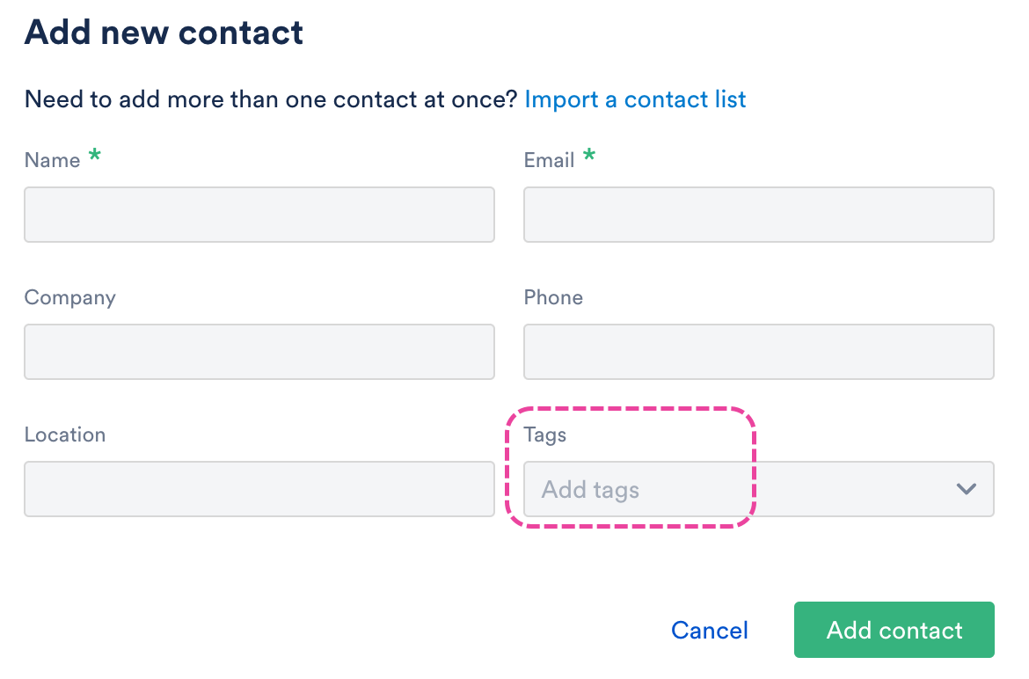Screen dimensions: 1029x679
Task: Expand the Tags dropdown chevron arrow
Action: point(966,489)
